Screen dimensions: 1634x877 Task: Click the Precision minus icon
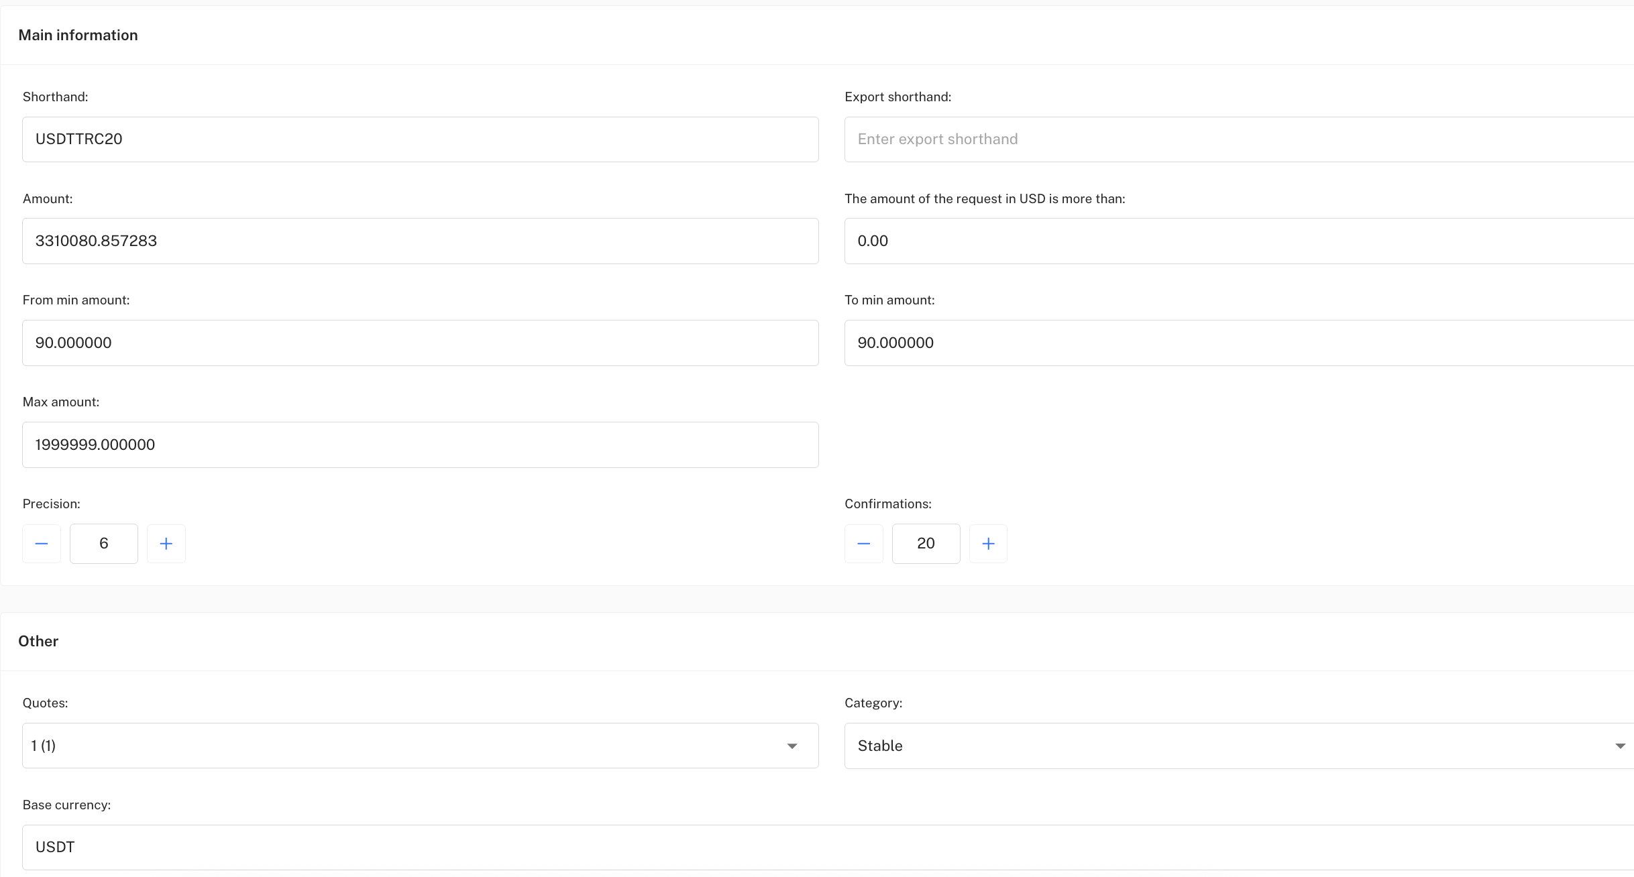(42, 544)
